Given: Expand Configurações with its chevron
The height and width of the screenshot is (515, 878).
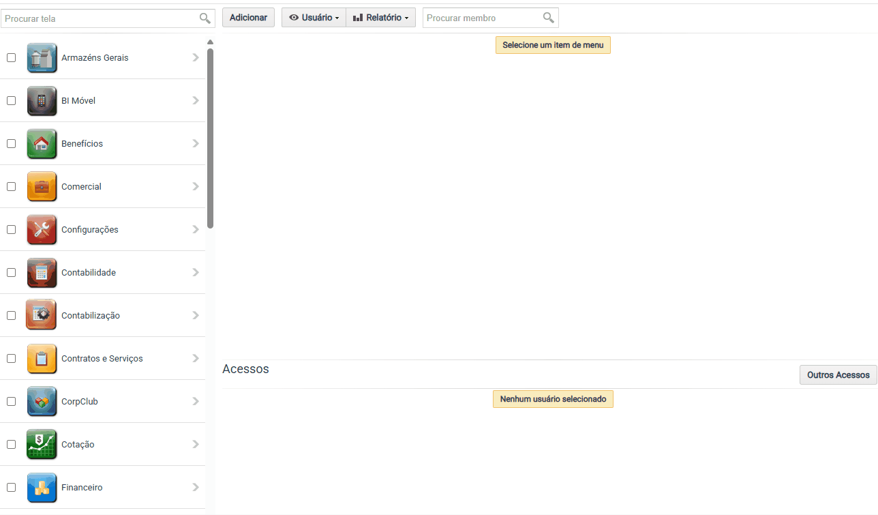Looking at the screenshot, I should 196,230.
